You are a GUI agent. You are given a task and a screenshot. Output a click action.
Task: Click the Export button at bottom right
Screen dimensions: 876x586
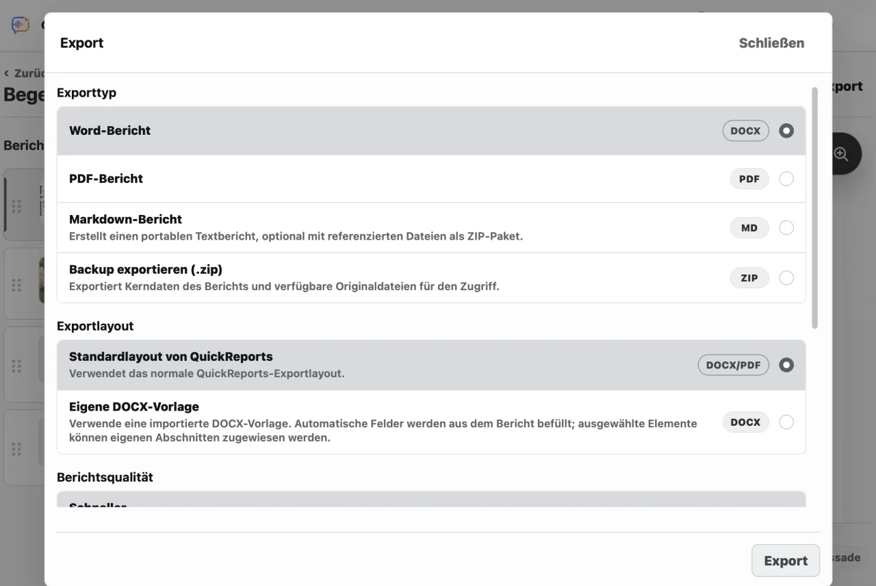coord(786,561)
